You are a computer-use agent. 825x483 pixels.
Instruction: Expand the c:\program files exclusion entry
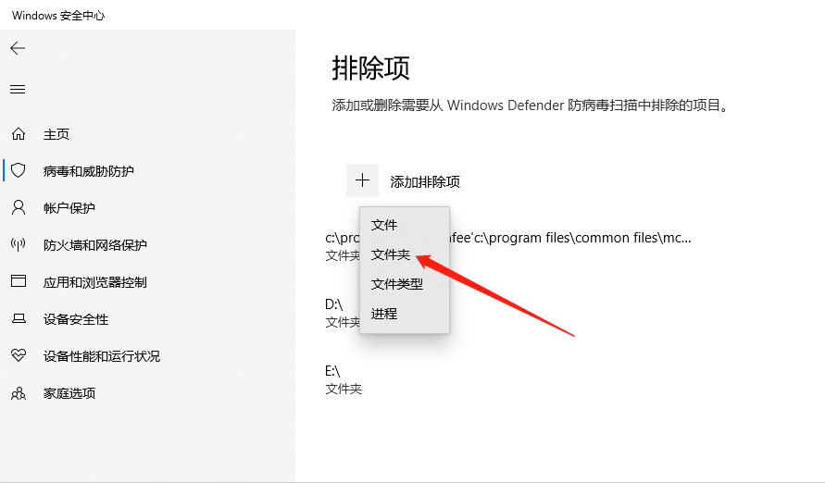508,246
